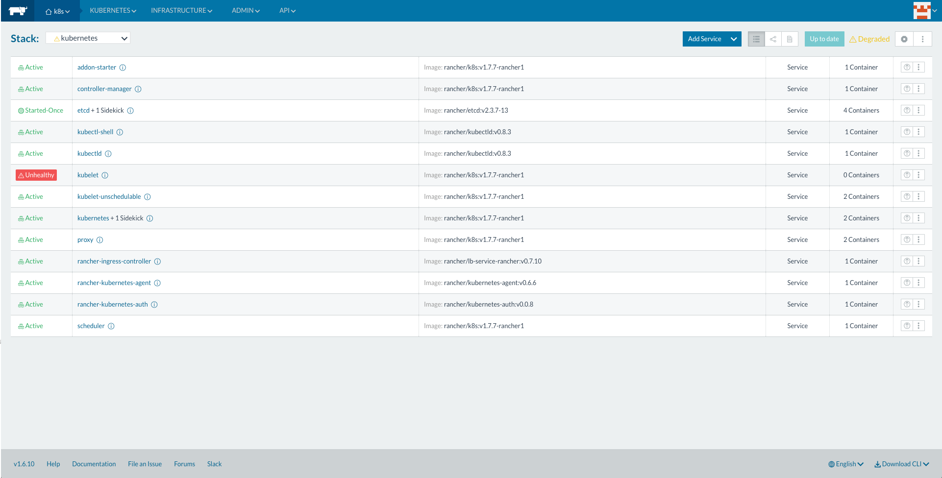
Task: View info icon beside kubelet
Action: click(105, 175)
